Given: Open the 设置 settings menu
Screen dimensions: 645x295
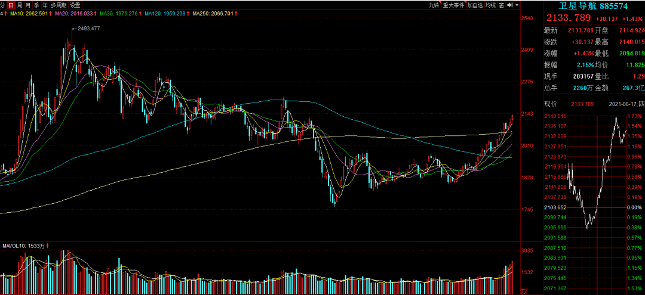Looking at the screenshot, I should point(75,5).
